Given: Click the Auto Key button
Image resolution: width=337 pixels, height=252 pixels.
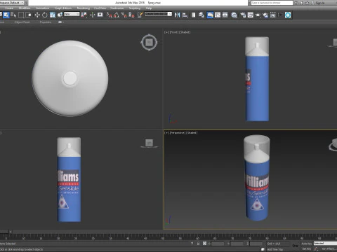Looking at the screenshot, I should pyautogui.click(x=306, y=244).
